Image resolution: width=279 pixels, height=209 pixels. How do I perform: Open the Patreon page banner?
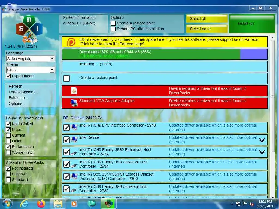coord(165,42)
